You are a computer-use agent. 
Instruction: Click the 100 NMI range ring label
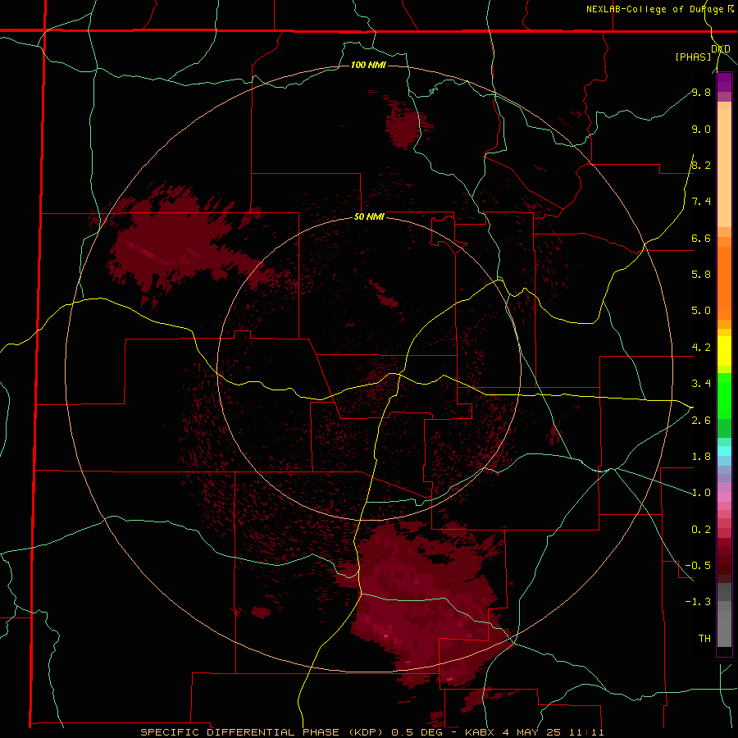368,65
